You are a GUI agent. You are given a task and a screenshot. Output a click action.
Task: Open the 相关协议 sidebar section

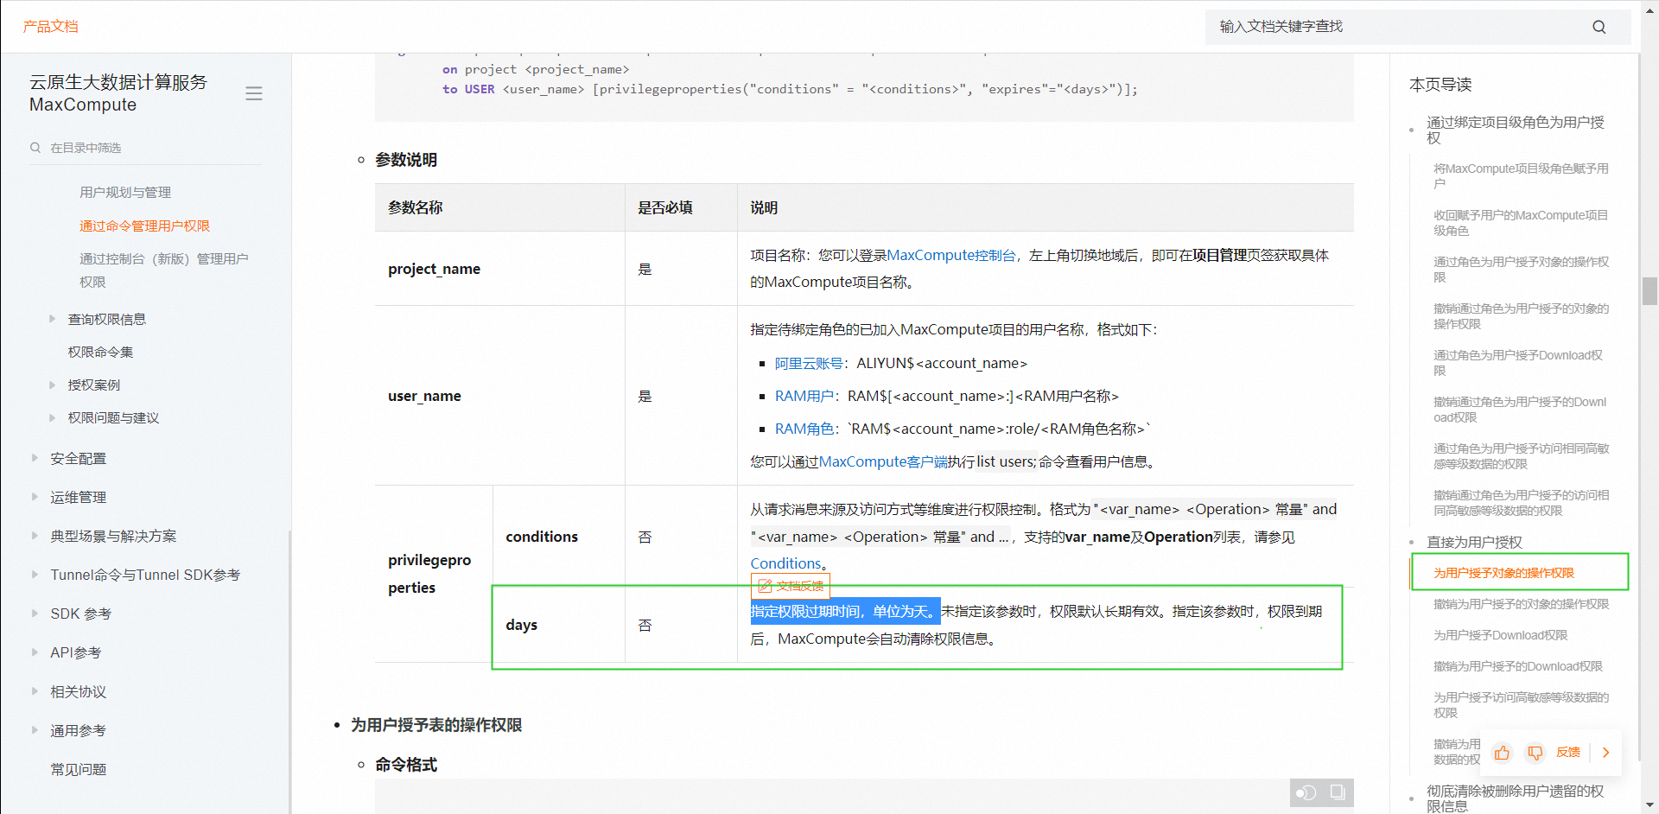(x=79, y=691)
